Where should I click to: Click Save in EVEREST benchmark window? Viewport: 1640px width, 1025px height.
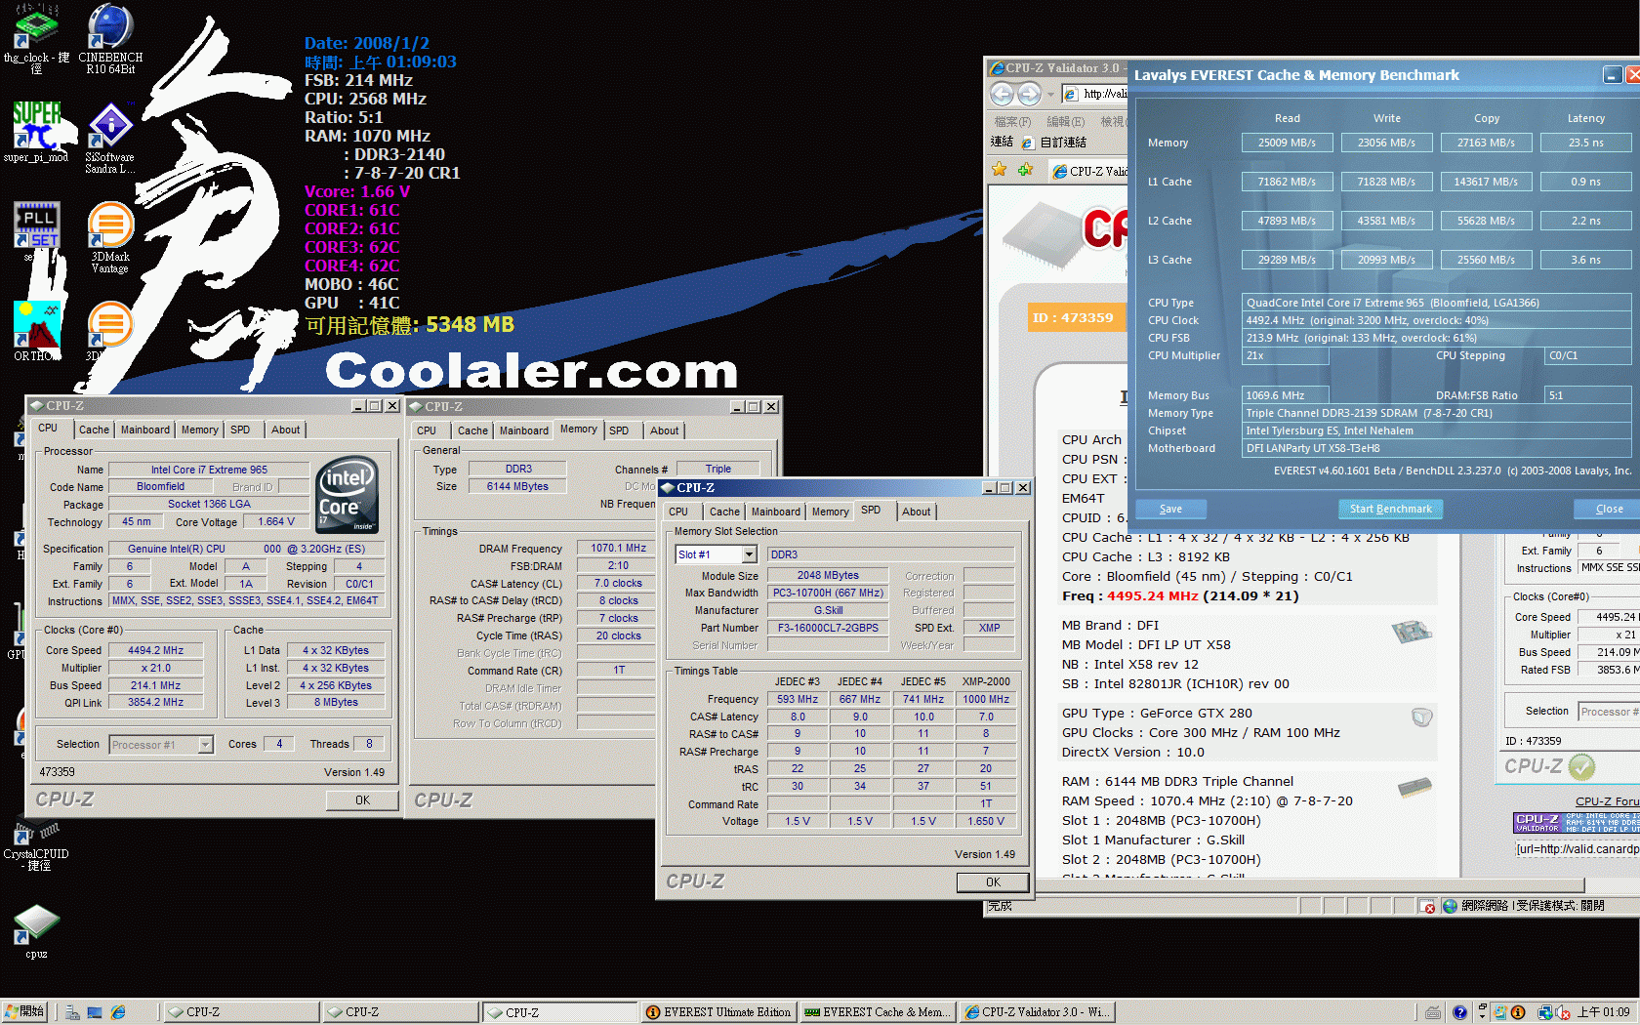point(1170,509)
